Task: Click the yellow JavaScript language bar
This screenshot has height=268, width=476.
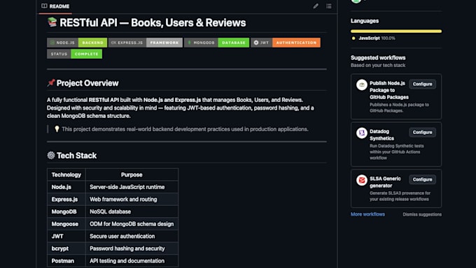Action: click(396, 31)
